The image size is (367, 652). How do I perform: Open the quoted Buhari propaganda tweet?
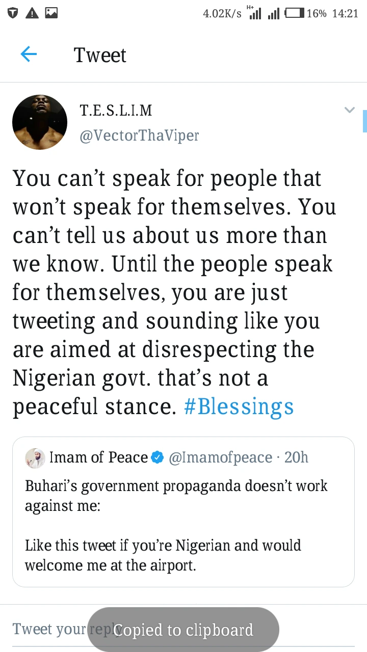[176, 525]
